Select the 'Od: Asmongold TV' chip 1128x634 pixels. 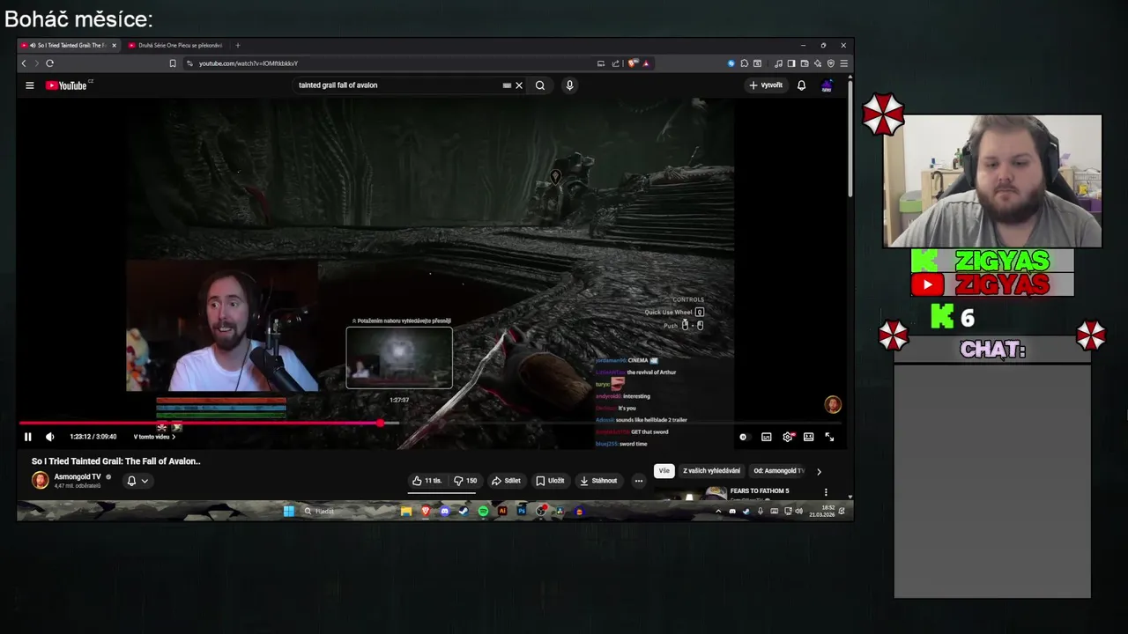coord(779,471)
